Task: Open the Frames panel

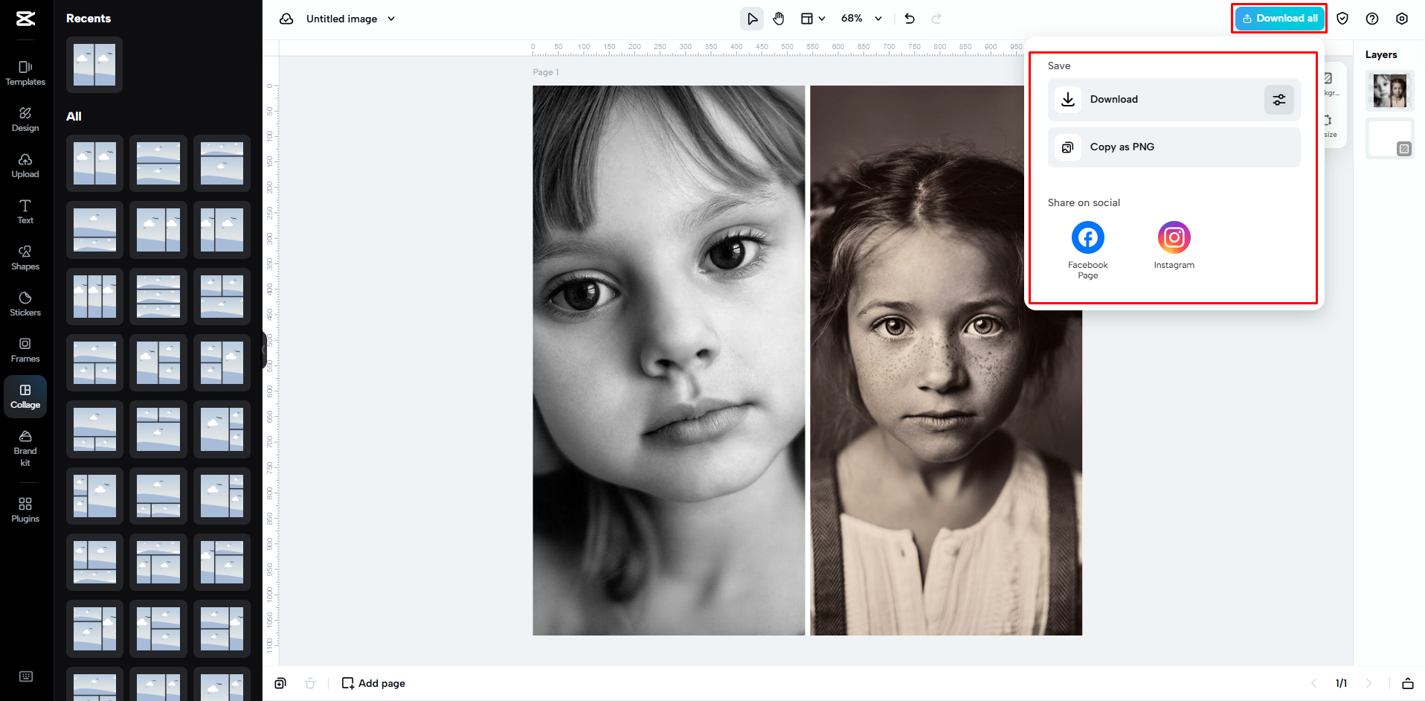Action: click(25, 350)
